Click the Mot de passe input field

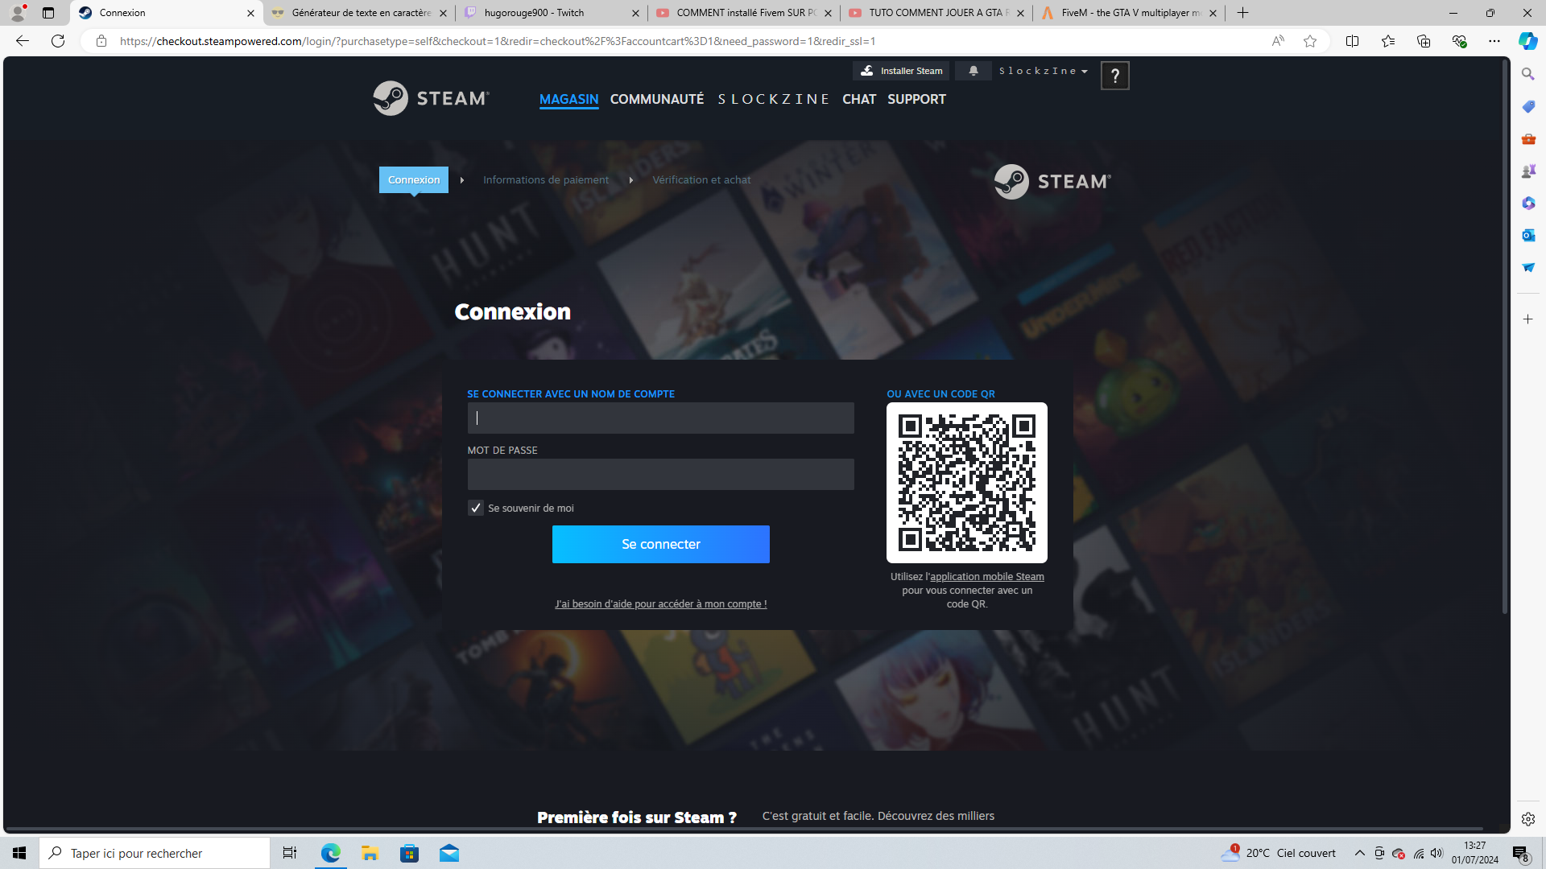(x=660, y=474)
